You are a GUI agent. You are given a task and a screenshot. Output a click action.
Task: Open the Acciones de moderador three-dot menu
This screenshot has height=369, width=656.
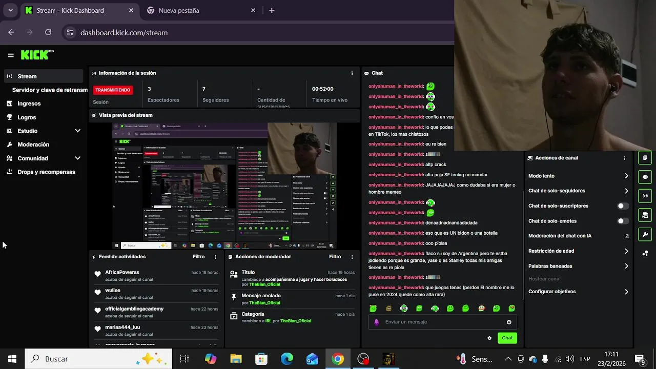(x=352, y=257)
